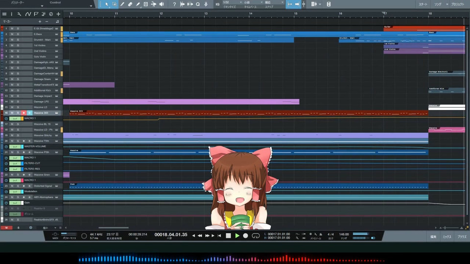Click the Fast Forward button
The image size is (470, 264).
[207, 236]
